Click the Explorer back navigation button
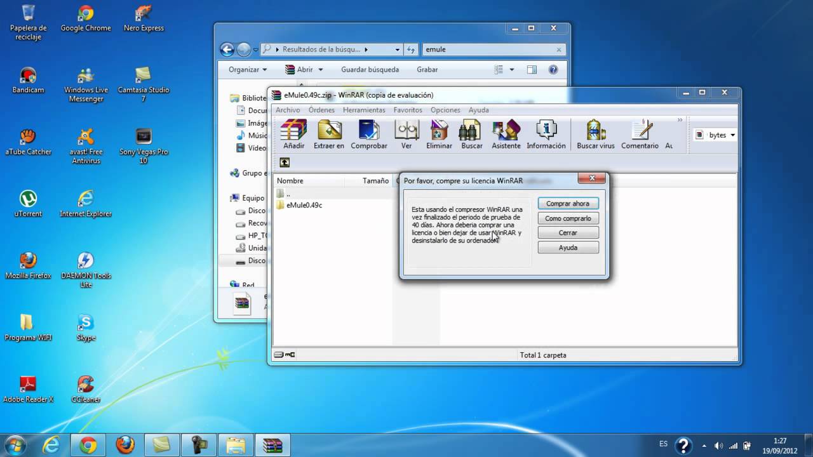This screenshot has height=457, width=813. click(x=227, y=50)
